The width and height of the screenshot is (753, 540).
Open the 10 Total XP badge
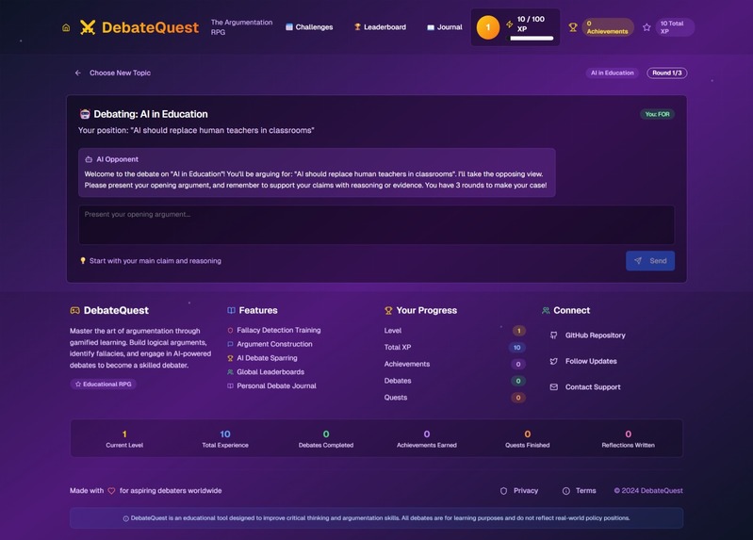point(675,27)
